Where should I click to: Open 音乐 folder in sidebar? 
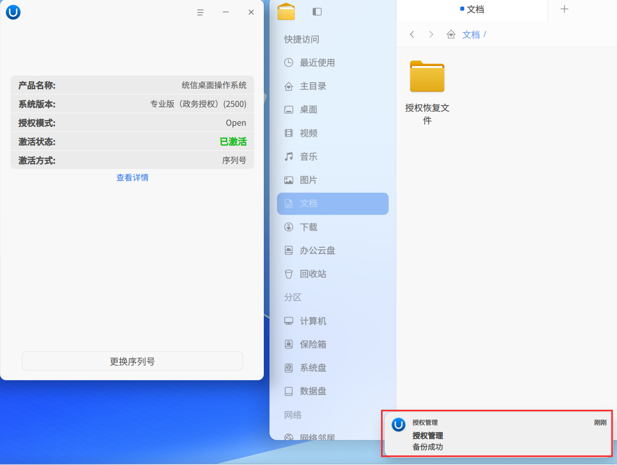[333, 156]
